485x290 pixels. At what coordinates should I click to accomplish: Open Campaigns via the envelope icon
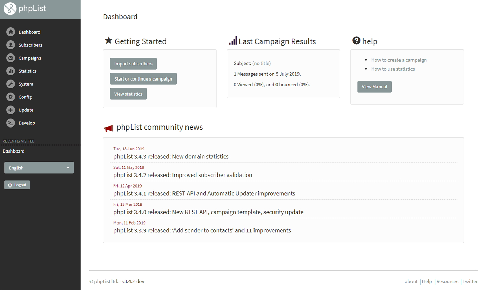(x=10, y=58)
